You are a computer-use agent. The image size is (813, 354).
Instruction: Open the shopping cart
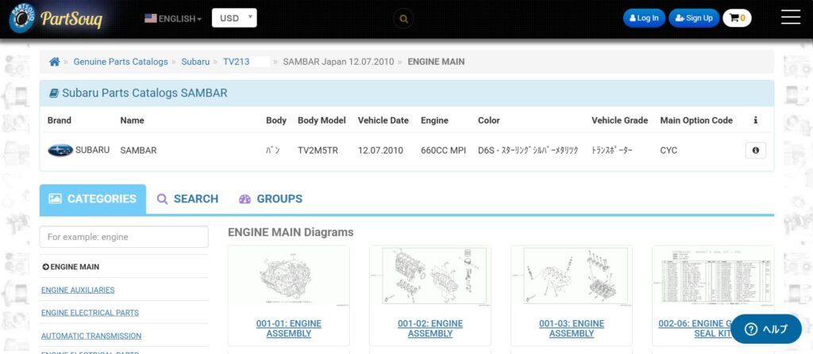pyautogui.click(x=737, y=18)
